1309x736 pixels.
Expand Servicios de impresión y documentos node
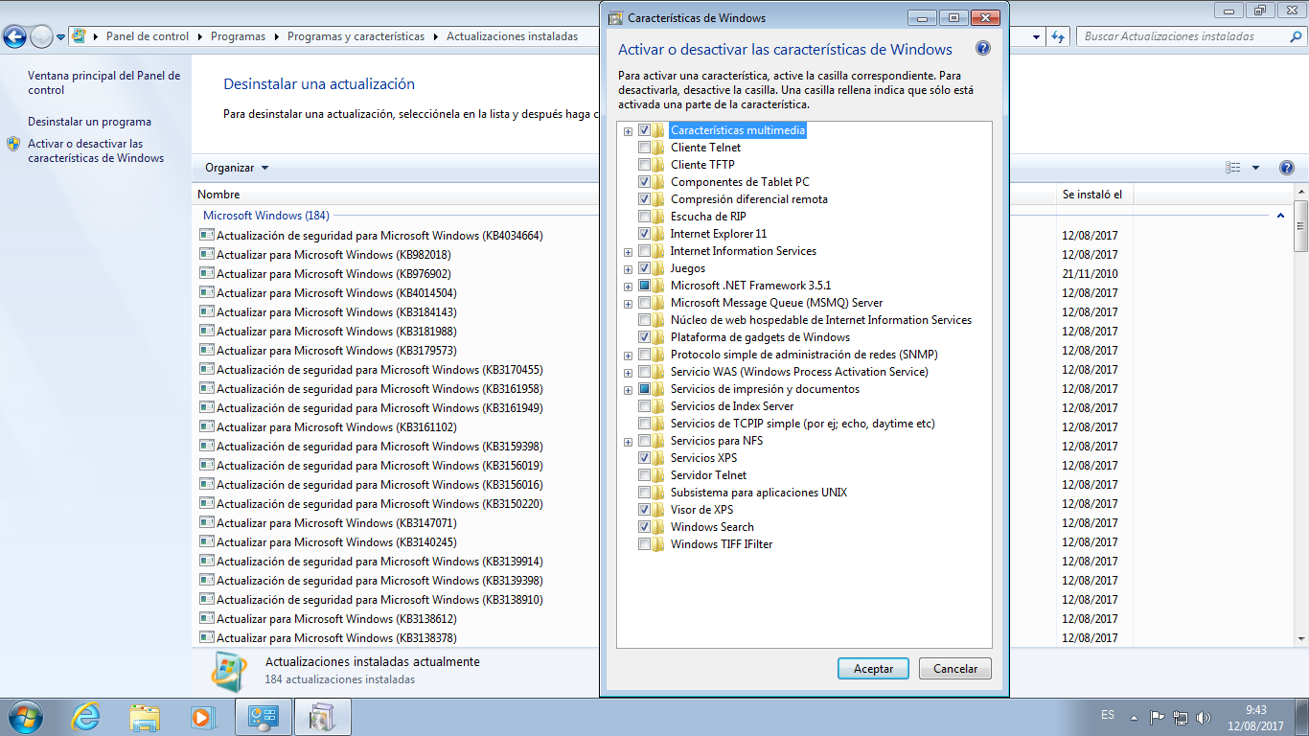pos(628,389)
